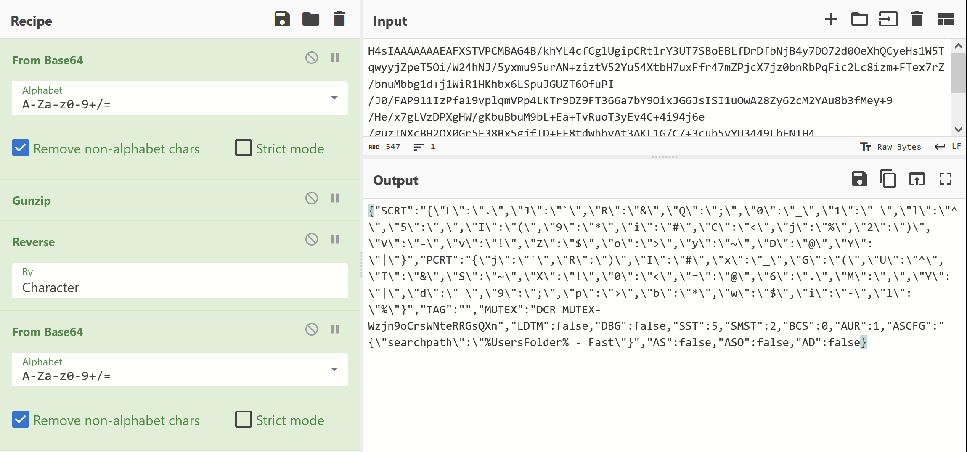Clear the input text
Screen dimensions: 967x452
click(x=917, y=19)
